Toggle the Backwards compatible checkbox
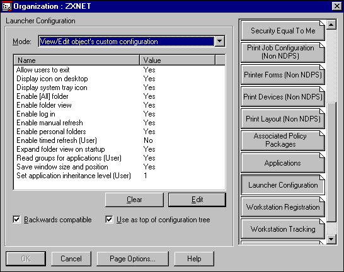This screenshot has width=344, height=272. coord(16,219)
